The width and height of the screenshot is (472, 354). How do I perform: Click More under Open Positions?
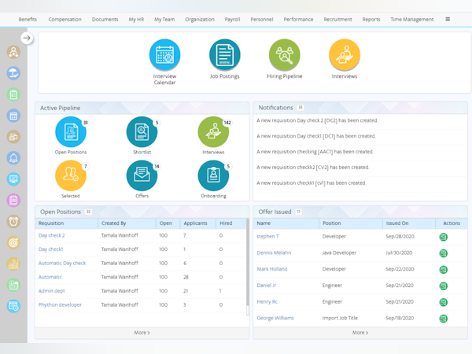pos(142,333)
